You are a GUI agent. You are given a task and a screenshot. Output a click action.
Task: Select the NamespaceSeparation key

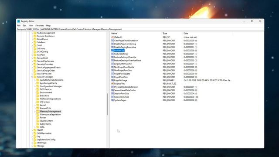pyautogui.click(x=50, y=115)
